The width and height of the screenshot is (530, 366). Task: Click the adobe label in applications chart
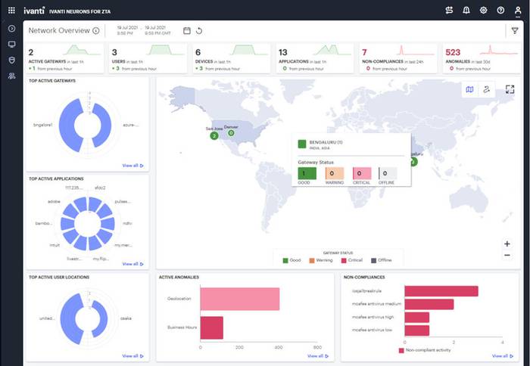(54, 202)
